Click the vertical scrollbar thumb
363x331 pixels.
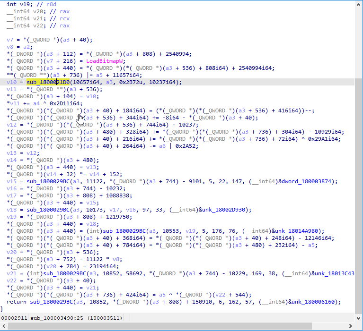click(359, 196)
